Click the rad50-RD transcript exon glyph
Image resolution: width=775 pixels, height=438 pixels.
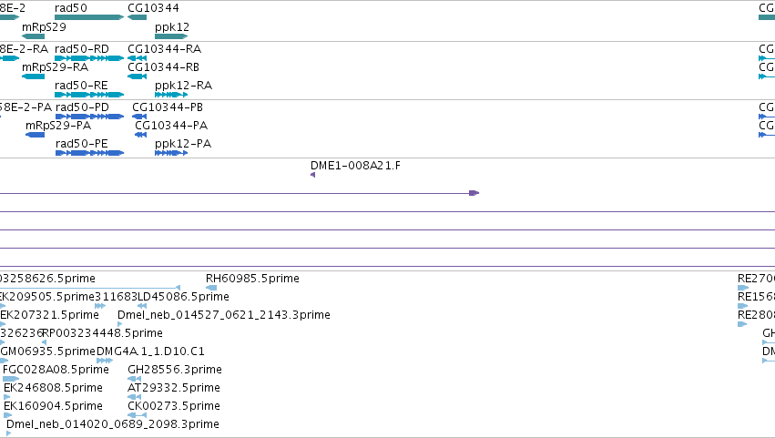click(89, 58)
